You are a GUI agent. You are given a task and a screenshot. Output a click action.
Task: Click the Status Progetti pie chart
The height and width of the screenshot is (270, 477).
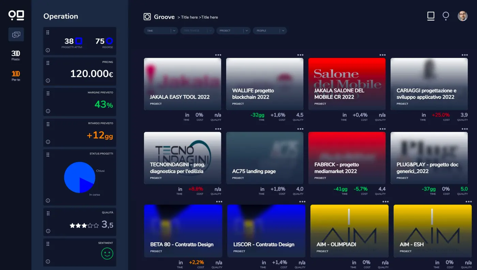pyautogui.click(x=80, y=177)
